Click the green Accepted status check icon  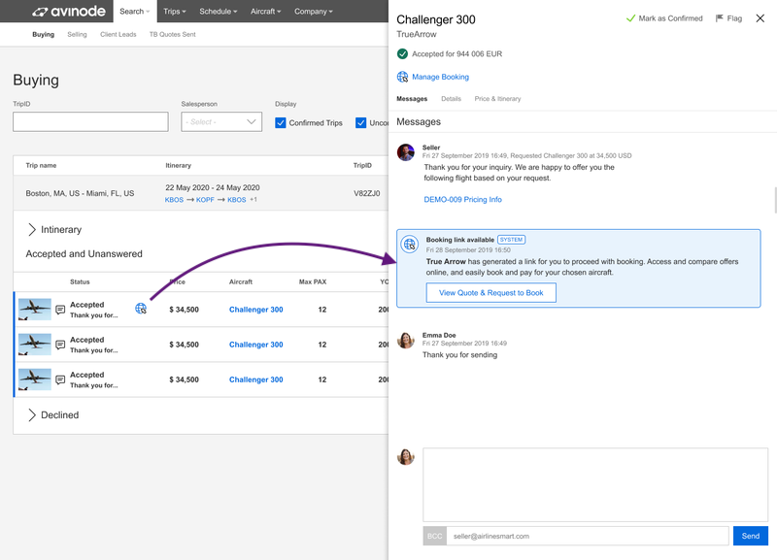[x=402, y=53]
